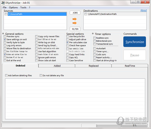Check Ignore path errors
Viewport: 151px width, 129px height.
point(36,57)
